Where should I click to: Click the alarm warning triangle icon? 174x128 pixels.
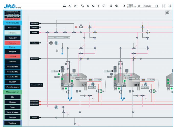71,5
